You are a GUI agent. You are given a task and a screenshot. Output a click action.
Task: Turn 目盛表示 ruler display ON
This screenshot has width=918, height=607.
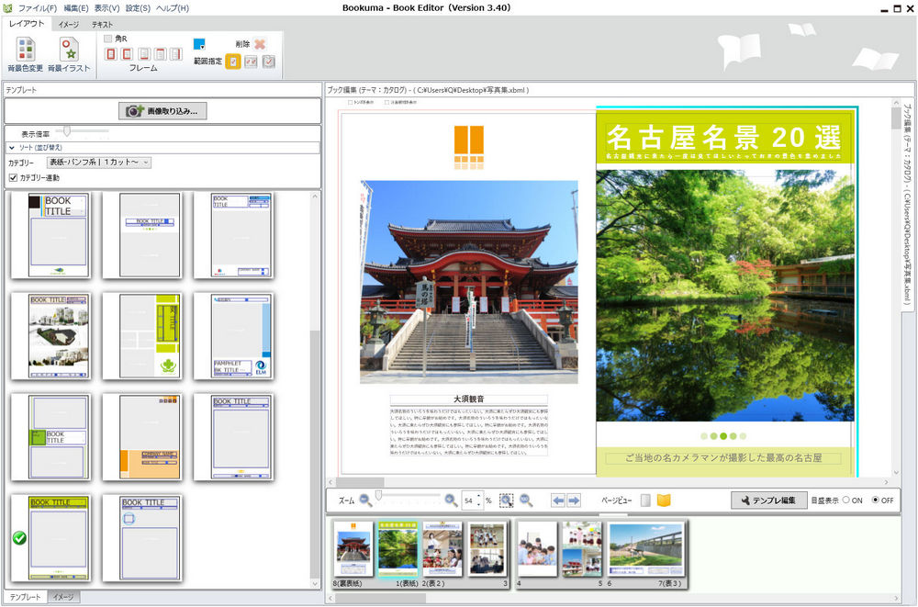pyautogui.click(x=845, y=500)
